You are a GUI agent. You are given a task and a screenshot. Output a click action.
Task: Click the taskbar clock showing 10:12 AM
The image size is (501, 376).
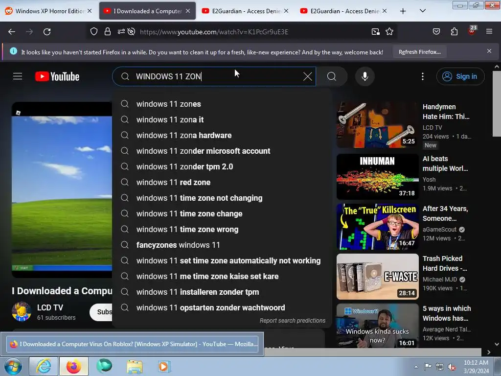(476, 367)
